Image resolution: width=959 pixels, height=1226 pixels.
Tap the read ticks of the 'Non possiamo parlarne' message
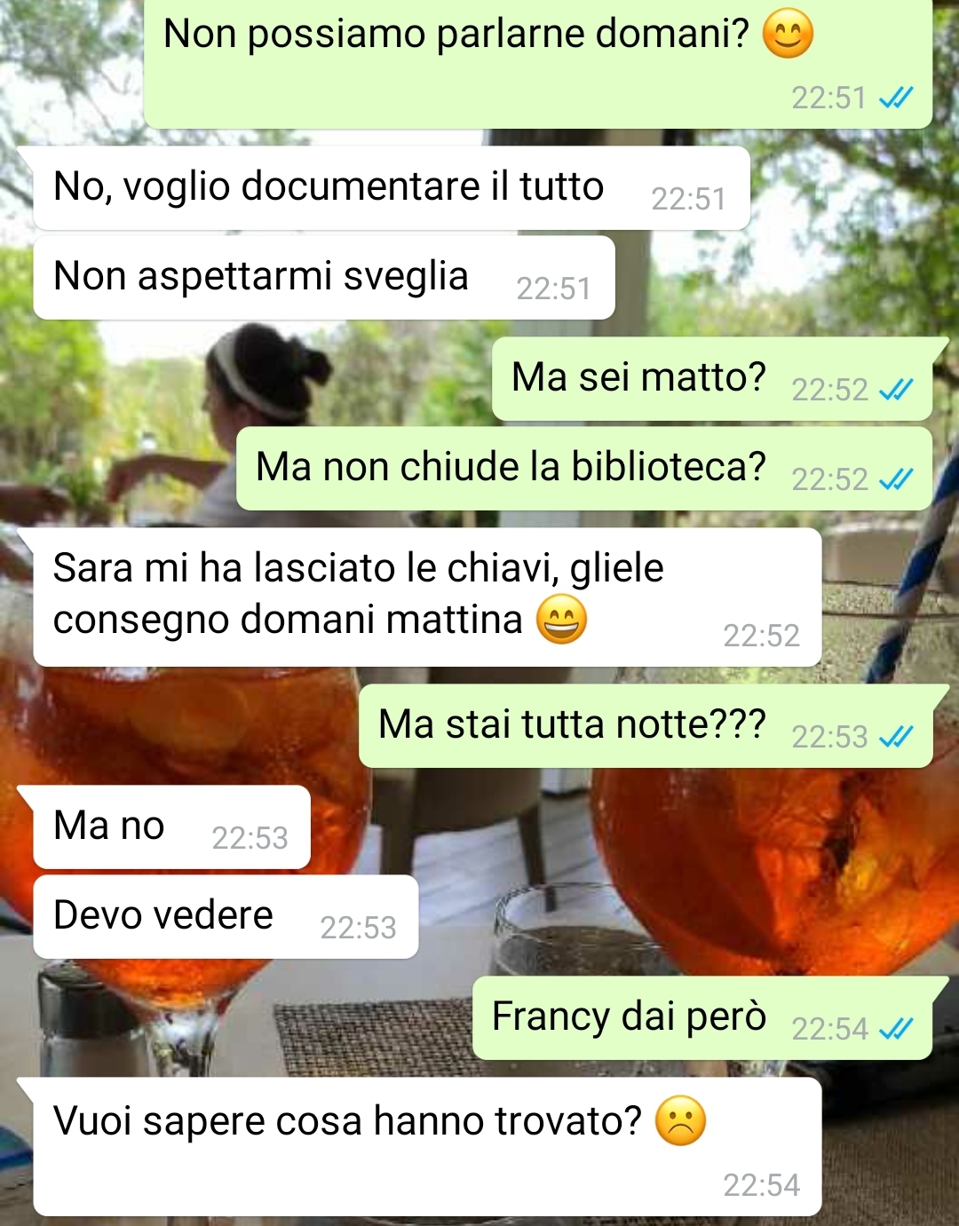click(x=896, y=98)
